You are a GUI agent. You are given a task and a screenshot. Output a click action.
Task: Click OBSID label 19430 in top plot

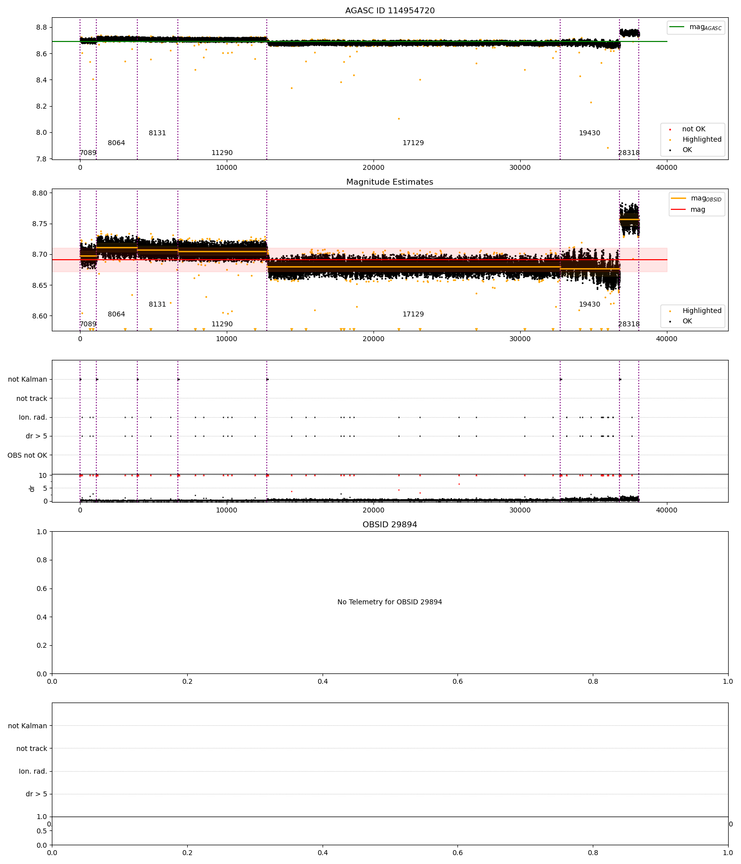click(x=589, y=133)
